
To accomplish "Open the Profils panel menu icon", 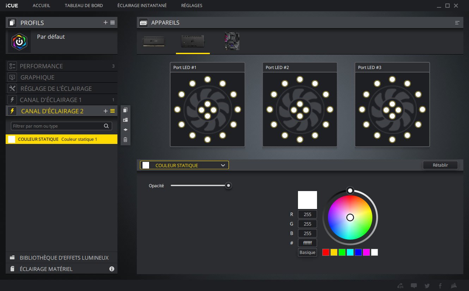I will pos(112,23).
